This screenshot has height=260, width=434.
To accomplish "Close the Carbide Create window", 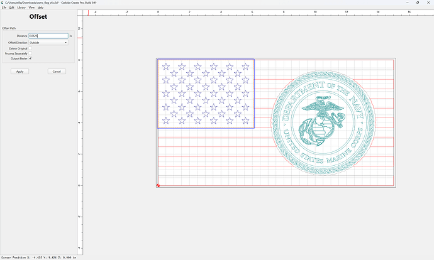I will [x=428, y=3].
